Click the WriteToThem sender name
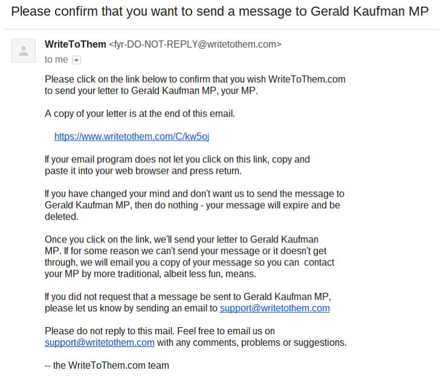This screenshot has width=440, height=385. point(75,44)
